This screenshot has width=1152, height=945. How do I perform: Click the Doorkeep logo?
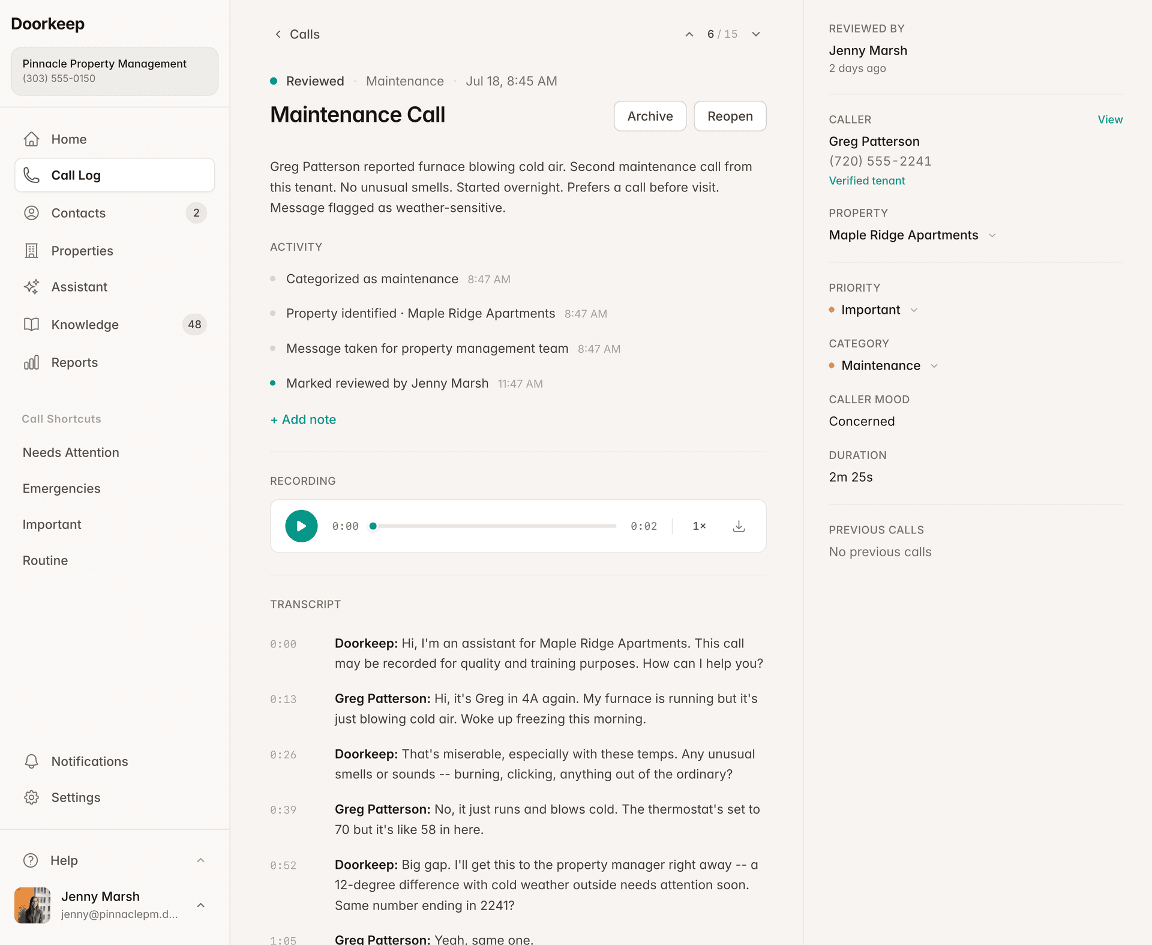[x=47, y=24]
